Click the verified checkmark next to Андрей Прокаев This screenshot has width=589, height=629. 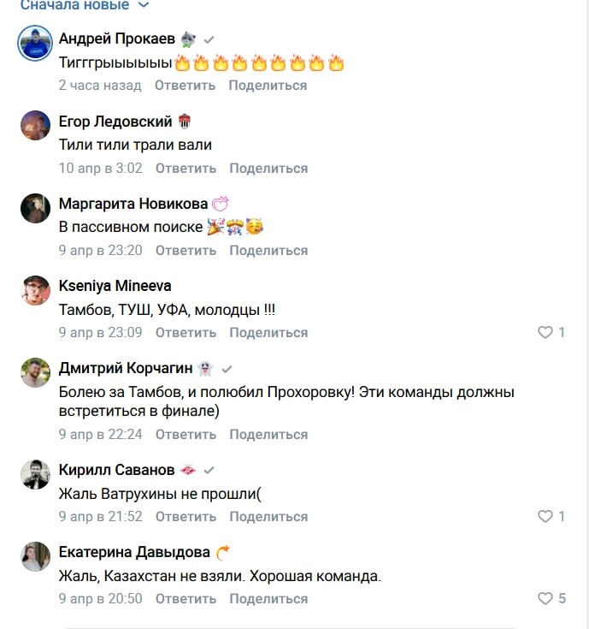(209, 39)
